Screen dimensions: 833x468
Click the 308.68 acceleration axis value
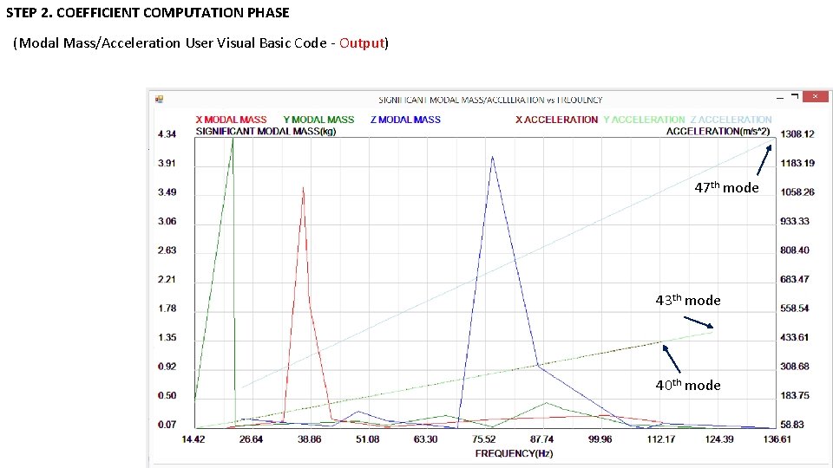click(795, 367)
